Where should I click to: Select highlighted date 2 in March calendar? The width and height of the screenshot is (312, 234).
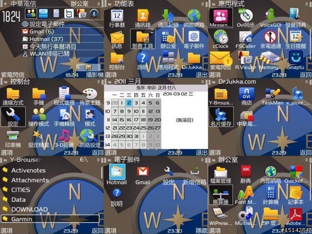(x=129, y=103)
